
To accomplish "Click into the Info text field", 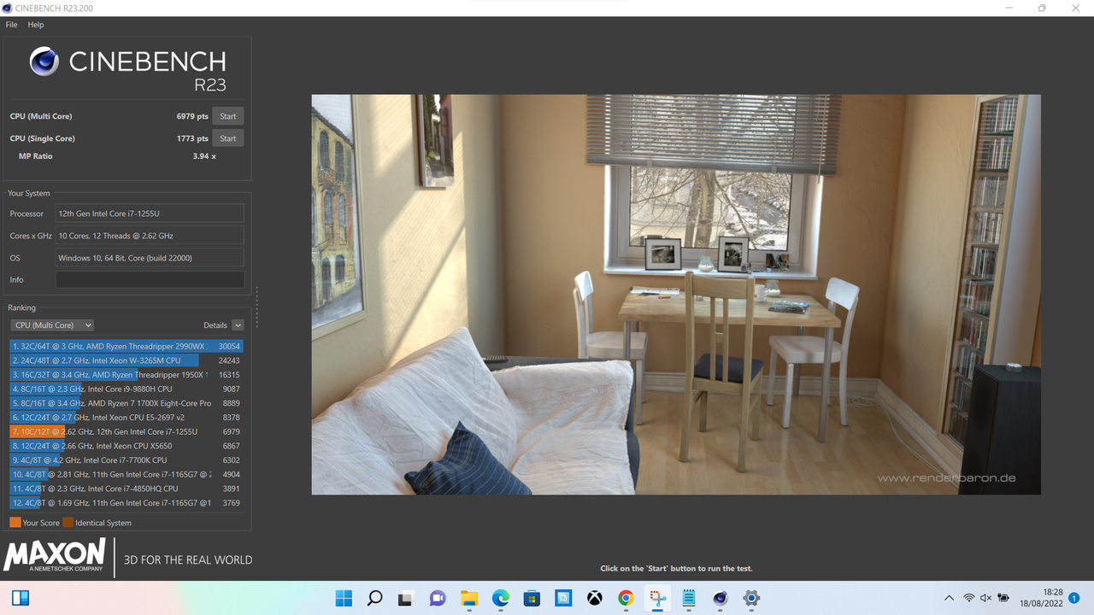I will click(x=150, y=280).
